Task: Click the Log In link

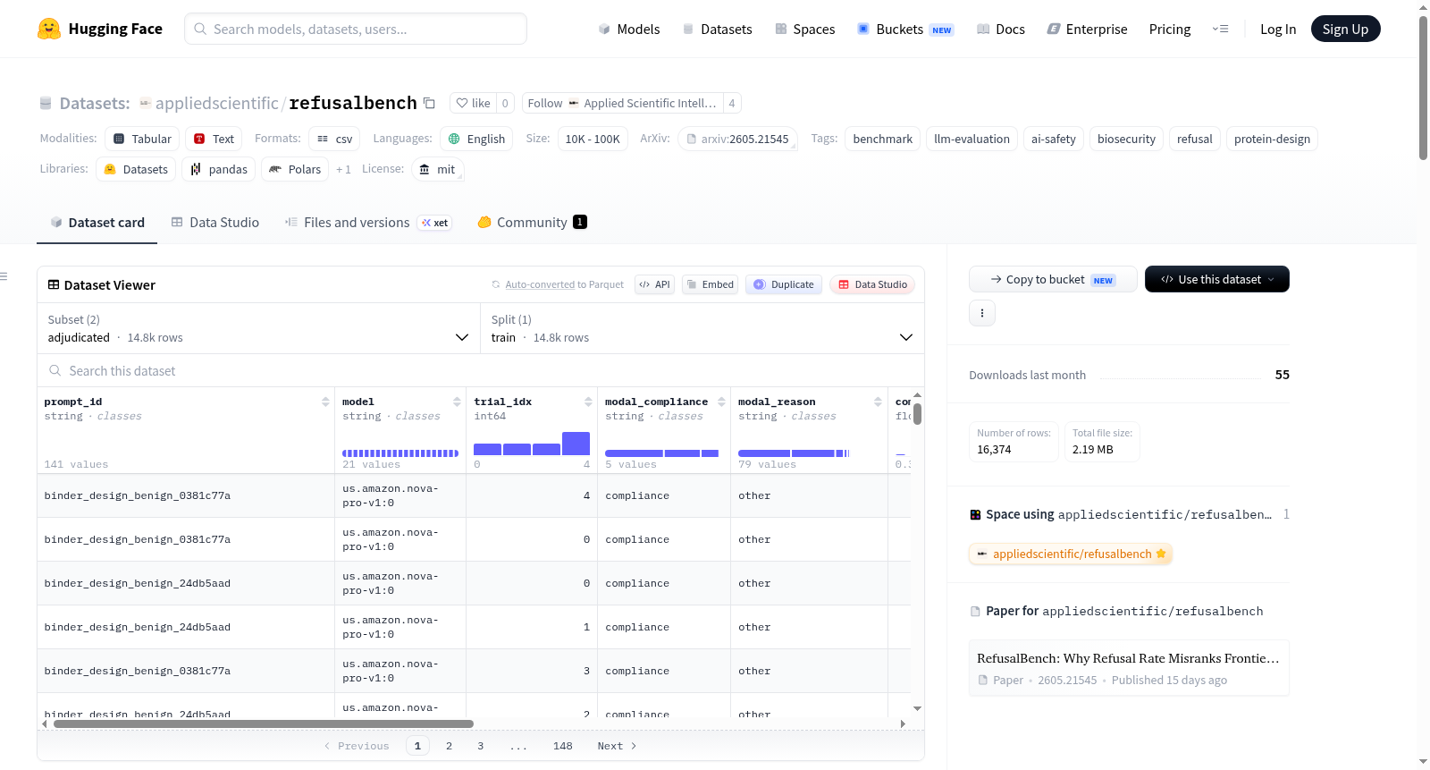Action: pyautogui.click(x=1278, y=29)
